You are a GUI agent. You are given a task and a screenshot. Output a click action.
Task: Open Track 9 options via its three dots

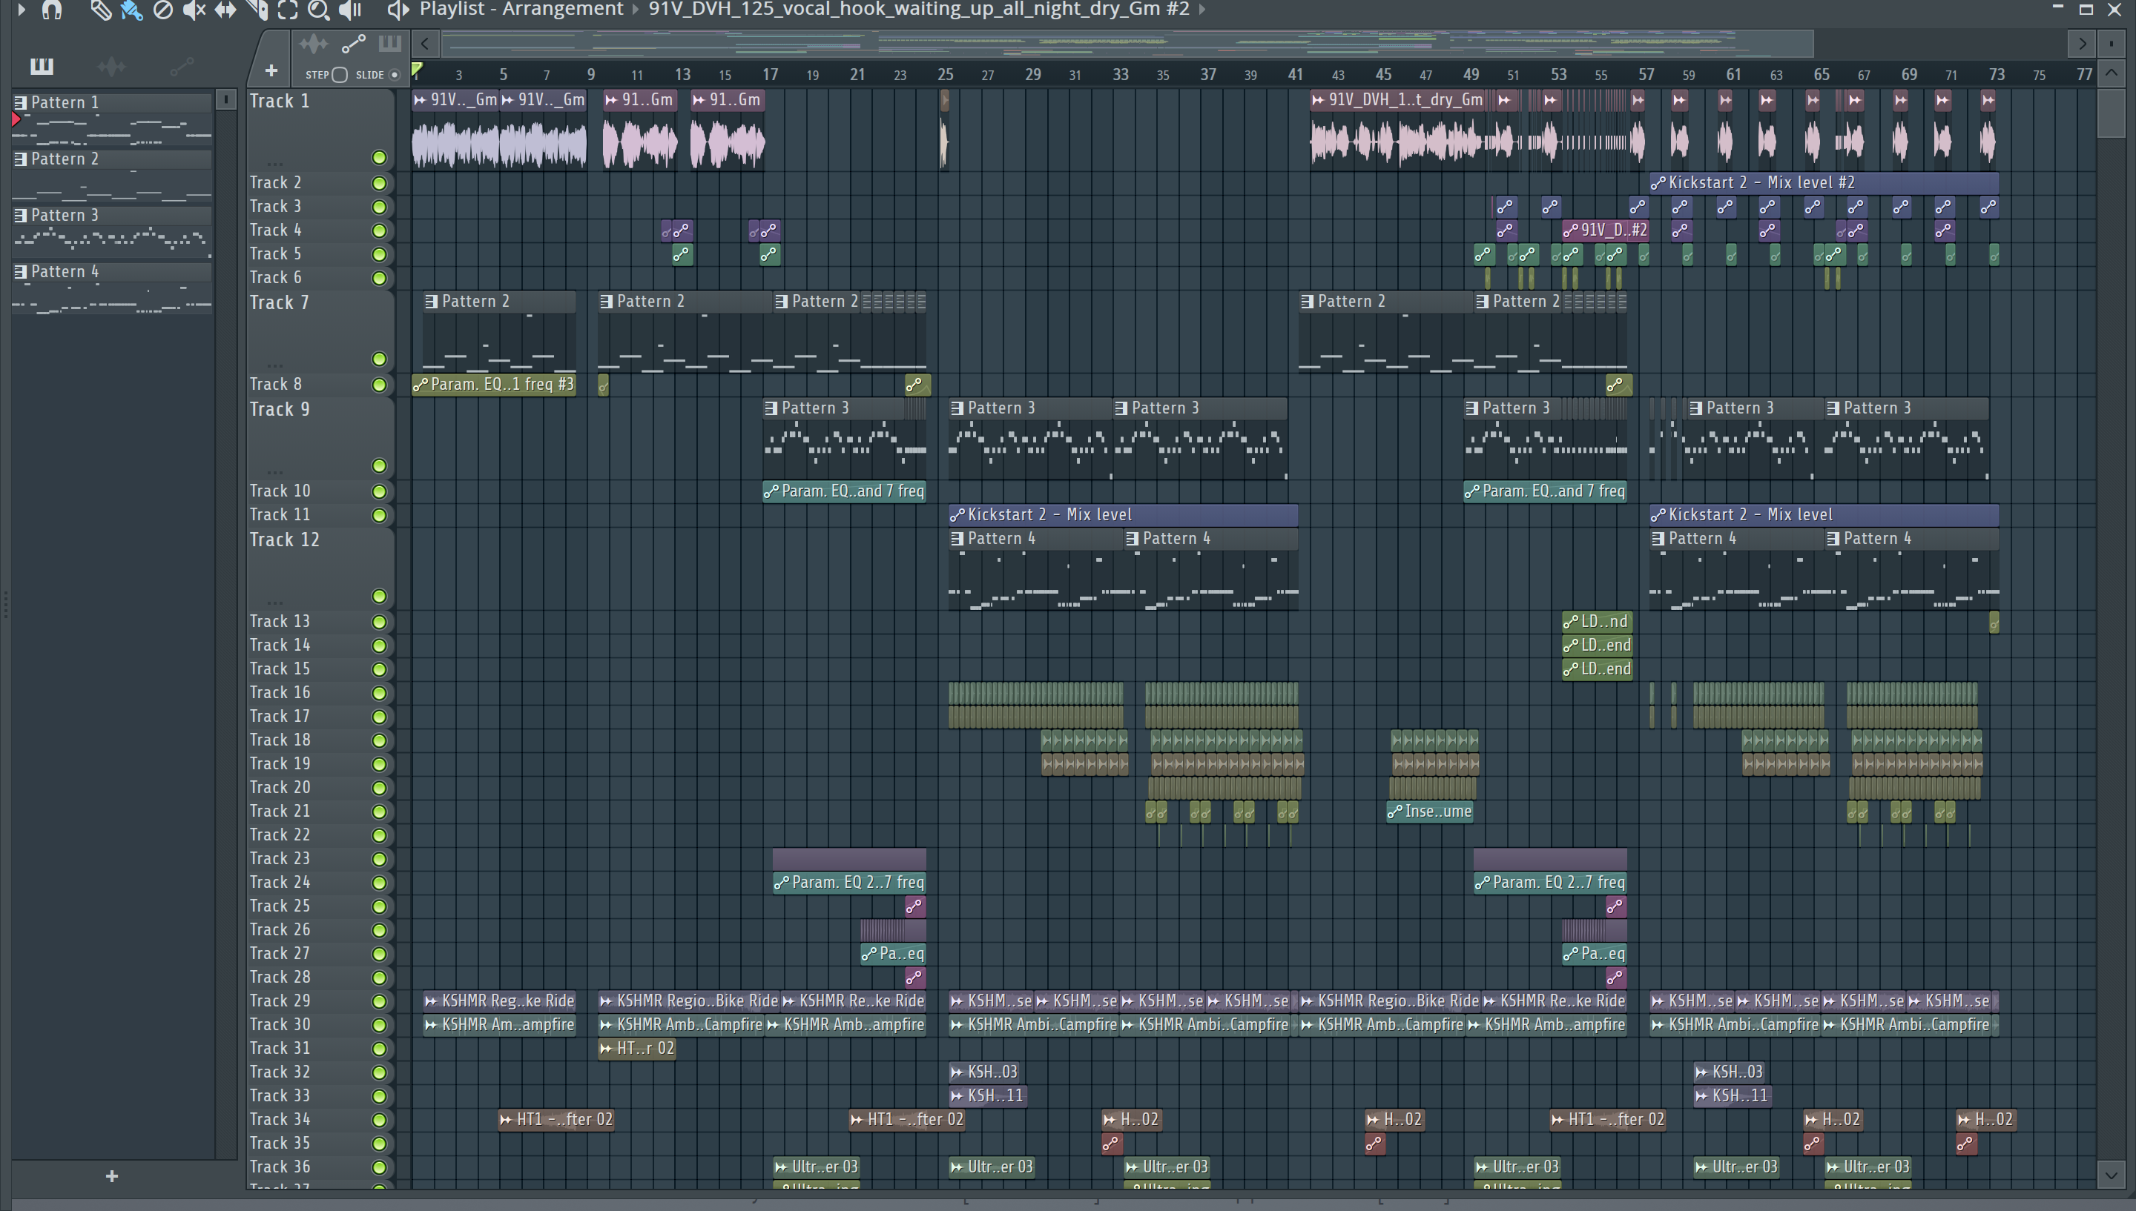point(275,471)
